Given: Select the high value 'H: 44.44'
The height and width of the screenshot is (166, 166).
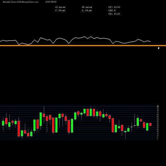Looking at the screenshot, I should pos(87,7).
